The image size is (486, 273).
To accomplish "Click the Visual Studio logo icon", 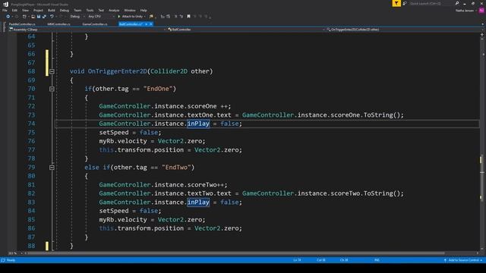I will click(x=5, y=5).
